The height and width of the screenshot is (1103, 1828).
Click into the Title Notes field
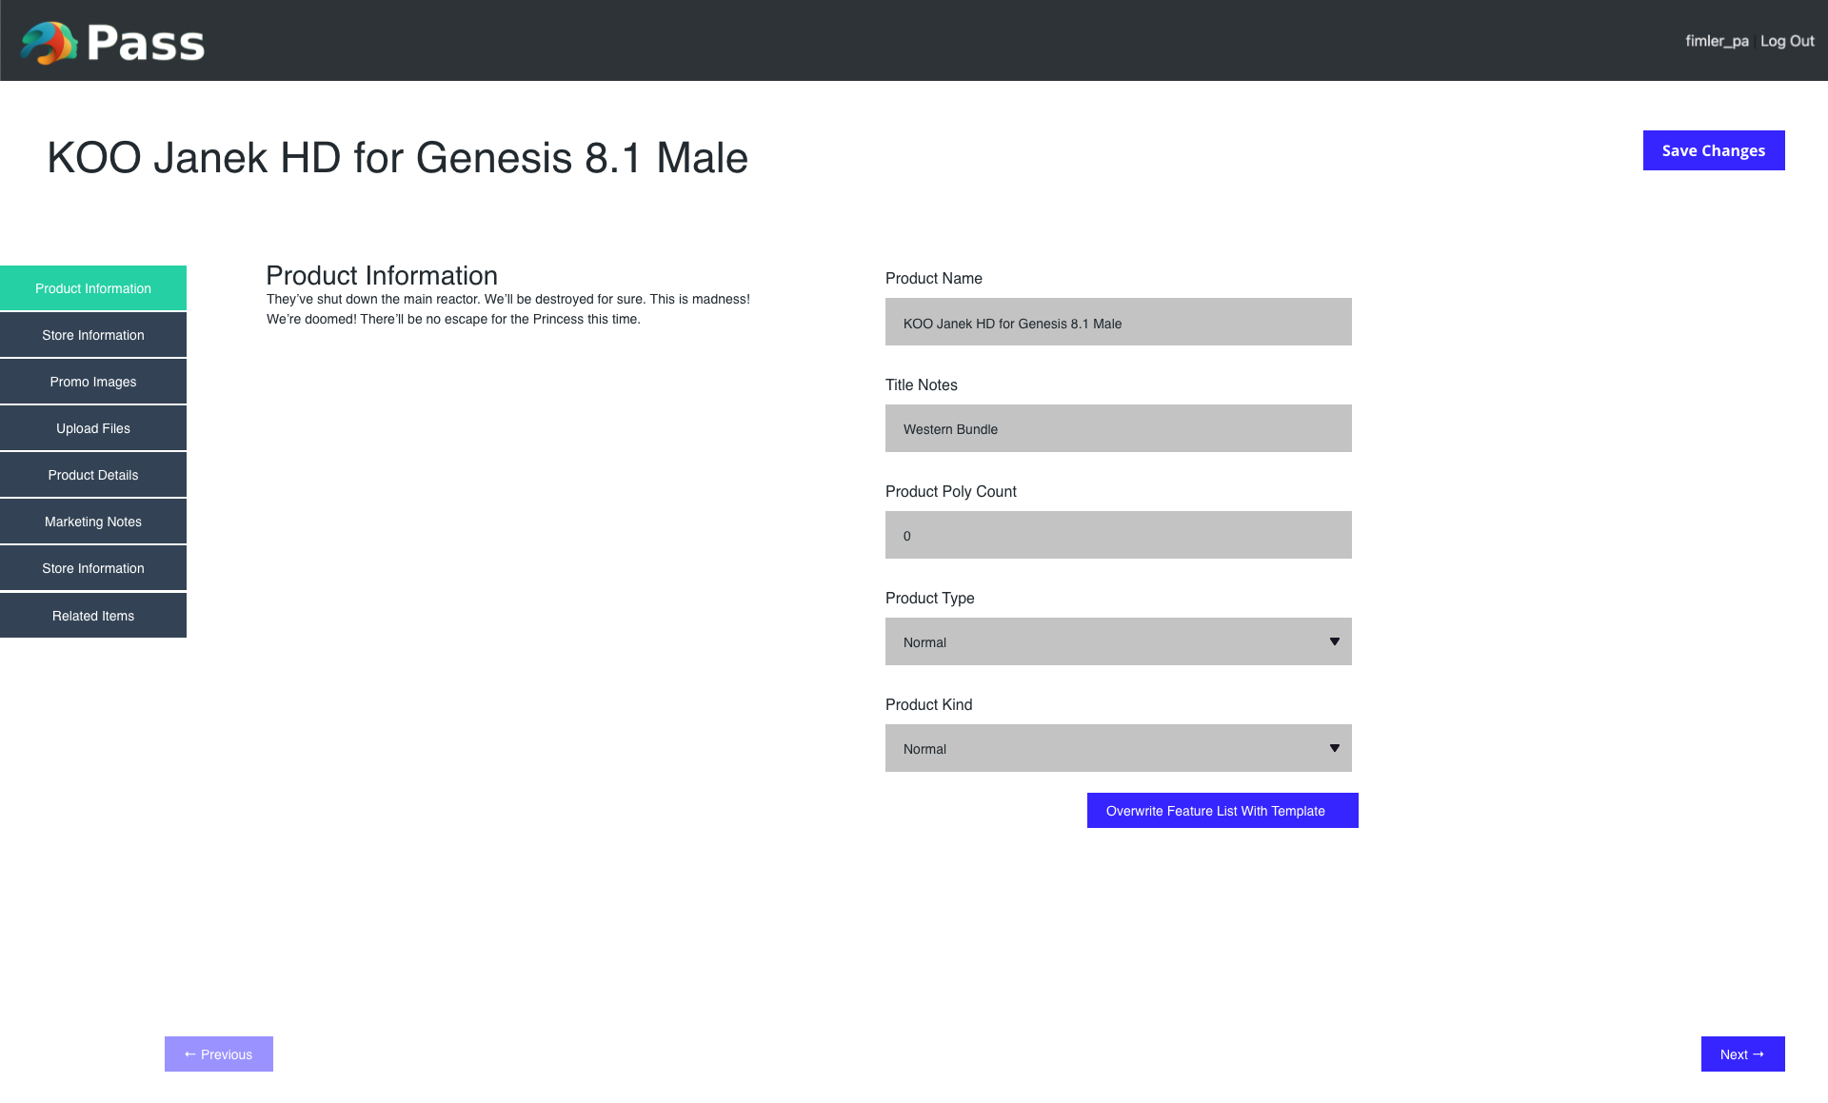point(1119,428)
